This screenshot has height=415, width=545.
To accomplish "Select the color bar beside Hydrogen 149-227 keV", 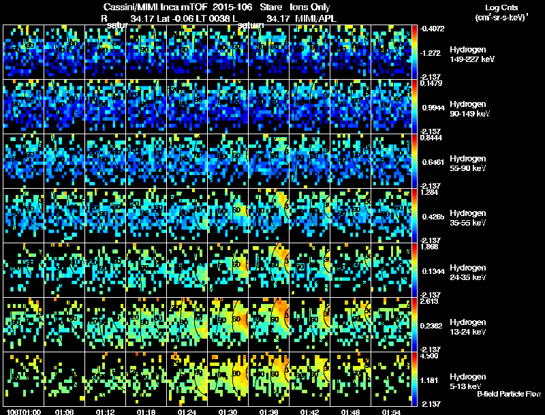I will (414, 52).
